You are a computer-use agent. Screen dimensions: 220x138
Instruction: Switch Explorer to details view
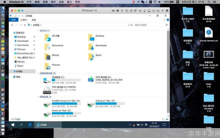pos(163,119)
